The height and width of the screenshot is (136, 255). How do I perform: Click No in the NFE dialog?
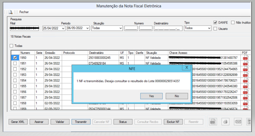(x=177, y=96)
